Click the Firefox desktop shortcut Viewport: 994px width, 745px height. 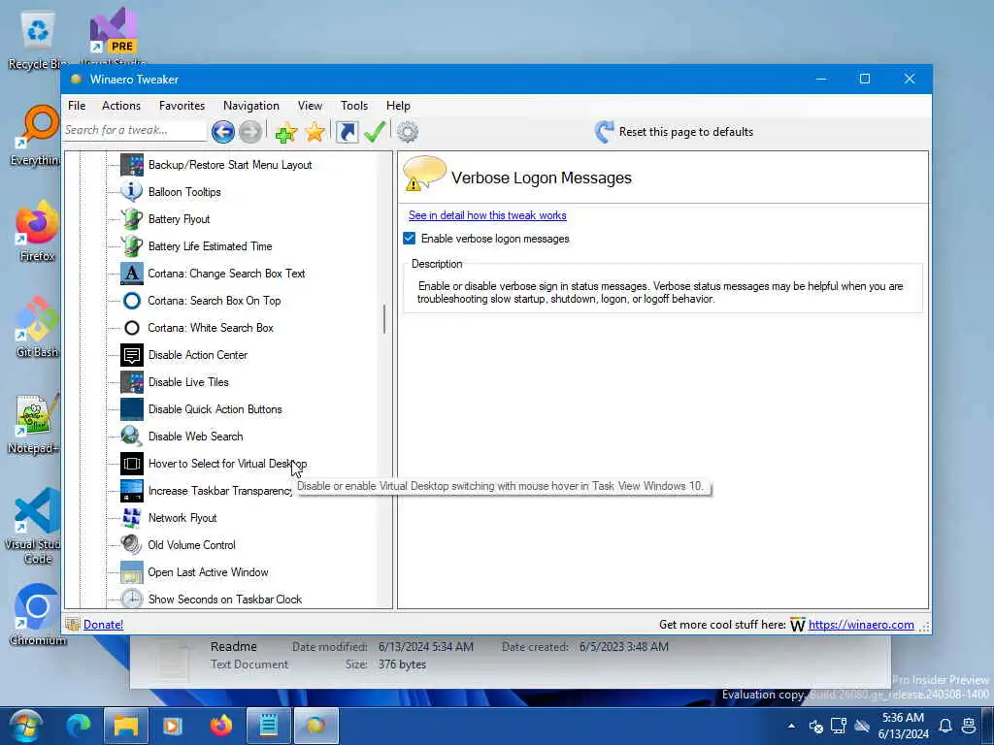[37, 232]
